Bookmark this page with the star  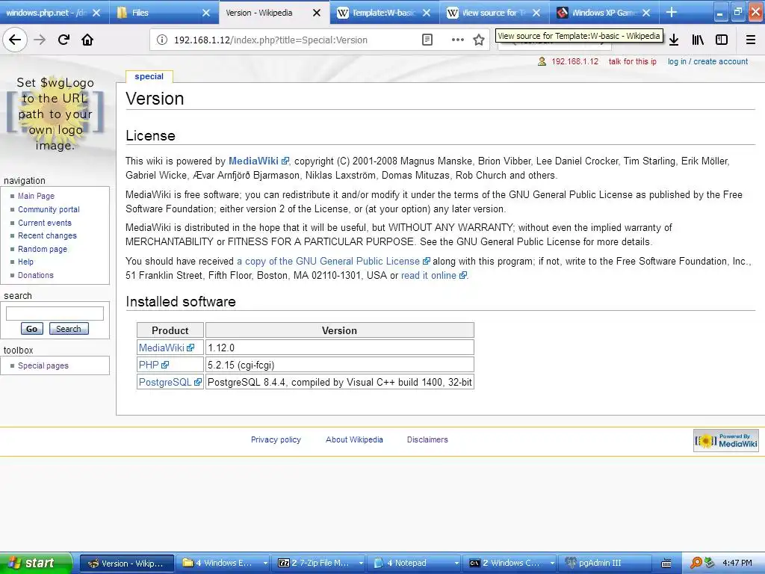[x=479, y=40]
